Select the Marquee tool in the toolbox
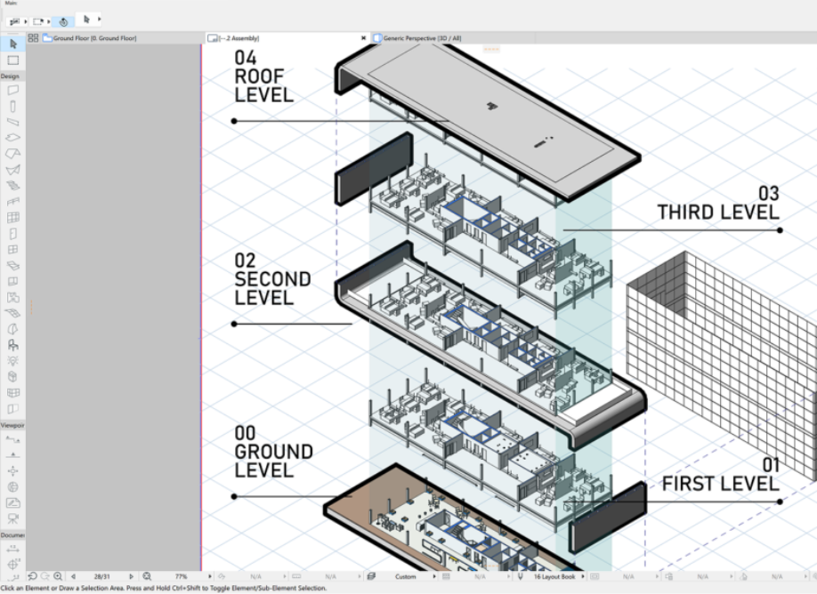 [x=13, y=60]
